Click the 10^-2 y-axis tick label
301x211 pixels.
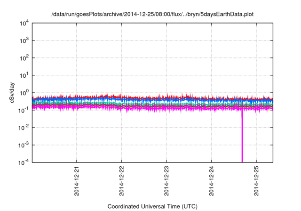pos(24,128)
